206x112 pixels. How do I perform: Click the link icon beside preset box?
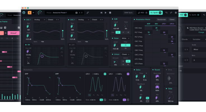pyautogui.click(x=88, y=13)
